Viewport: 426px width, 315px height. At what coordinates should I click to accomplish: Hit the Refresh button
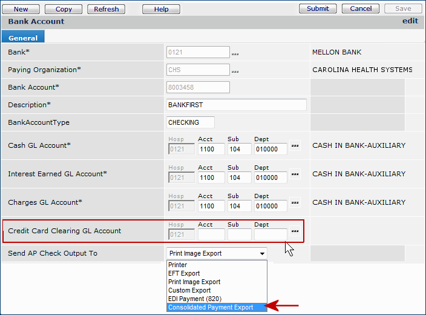tap(106, 9)
